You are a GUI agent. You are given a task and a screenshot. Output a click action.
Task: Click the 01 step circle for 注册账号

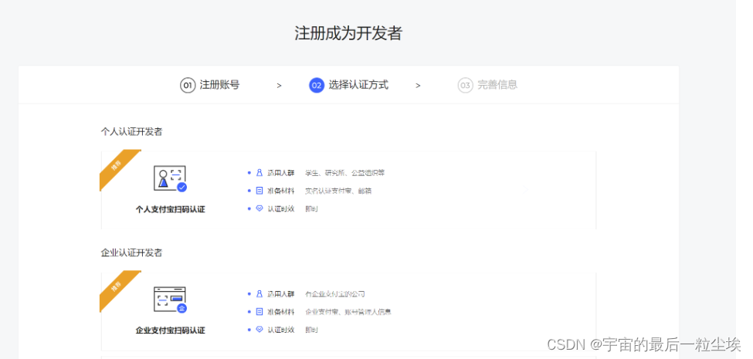tap(188, 86)
